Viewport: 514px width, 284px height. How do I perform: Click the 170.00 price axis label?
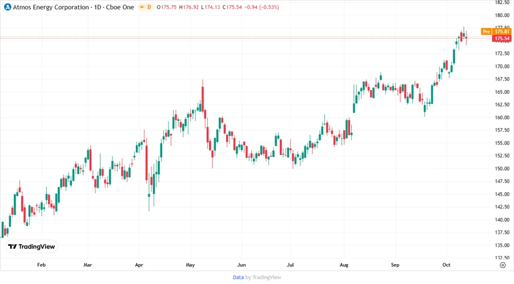coord(502,66)
